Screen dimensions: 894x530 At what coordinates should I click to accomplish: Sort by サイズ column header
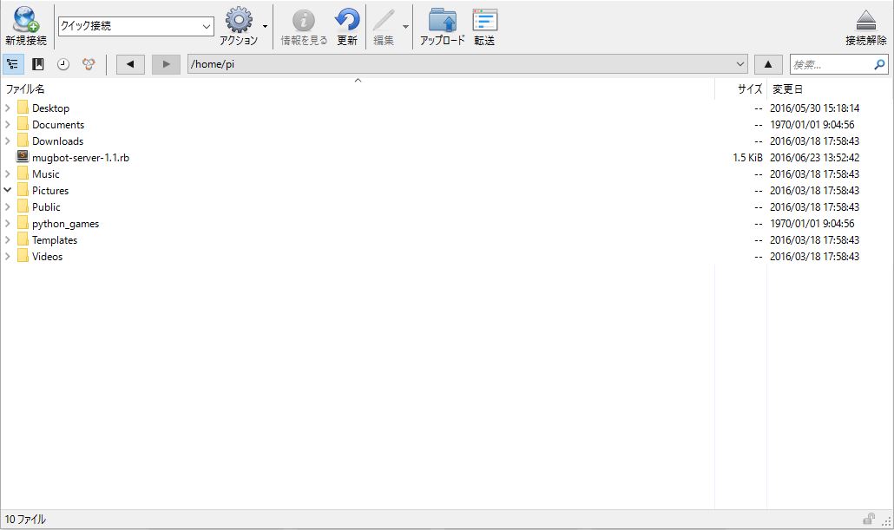click(749, 88)
